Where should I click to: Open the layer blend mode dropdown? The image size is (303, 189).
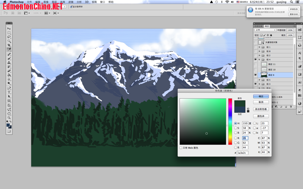(264, 30)
